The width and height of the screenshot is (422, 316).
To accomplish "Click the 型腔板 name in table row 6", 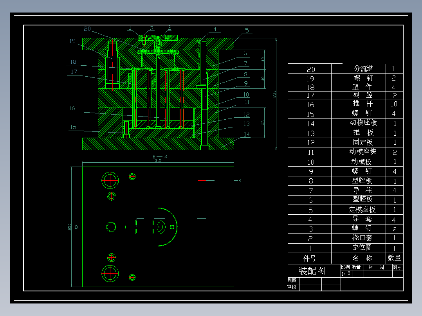I will tap(362, 199).
